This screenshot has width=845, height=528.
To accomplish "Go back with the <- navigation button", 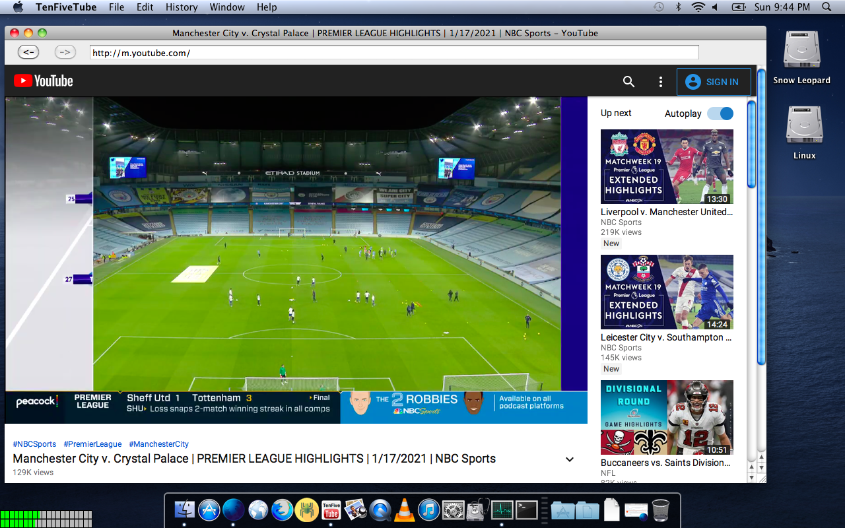I will 28,52.
